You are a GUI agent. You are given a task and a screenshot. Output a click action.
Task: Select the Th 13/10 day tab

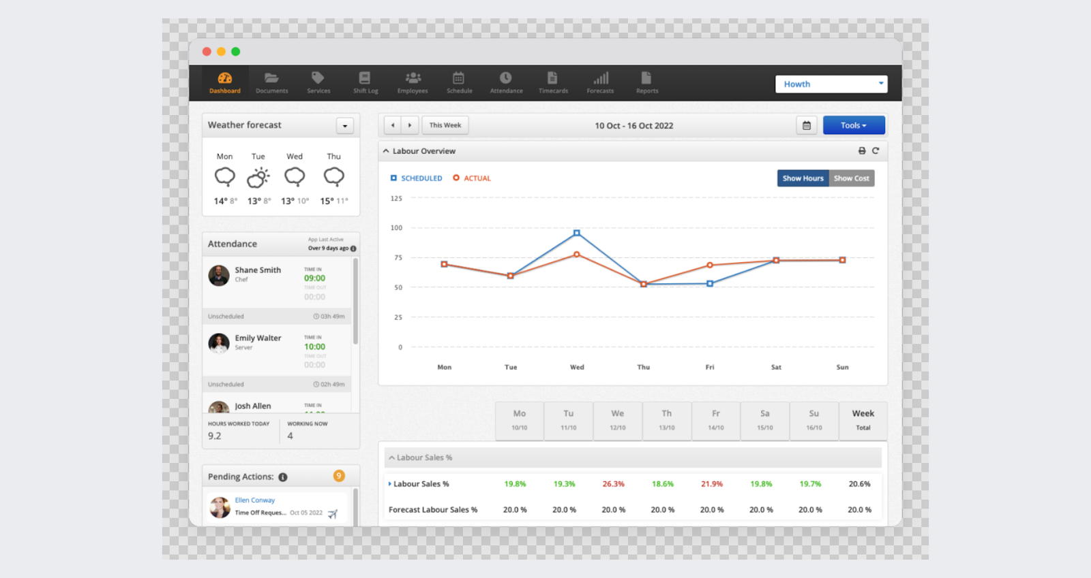tap(667, 421)
